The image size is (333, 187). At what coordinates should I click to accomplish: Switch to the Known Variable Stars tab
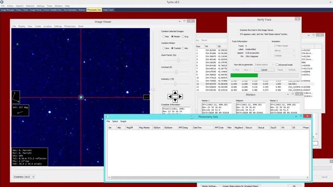tap(53, 10)
